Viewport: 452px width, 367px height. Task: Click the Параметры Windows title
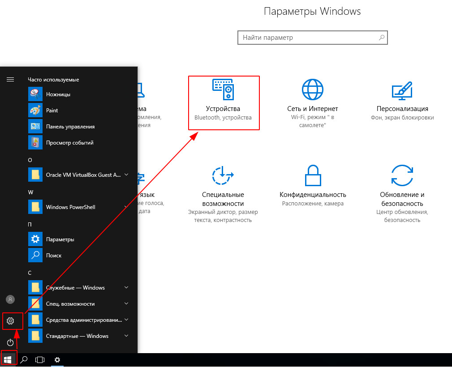pos(312,12)
